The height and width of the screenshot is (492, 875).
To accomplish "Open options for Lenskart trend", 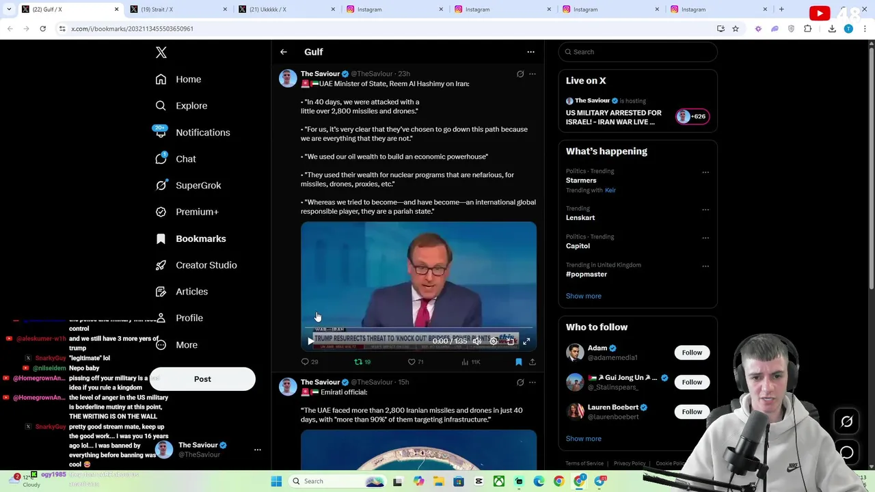I will coord(705,210).
